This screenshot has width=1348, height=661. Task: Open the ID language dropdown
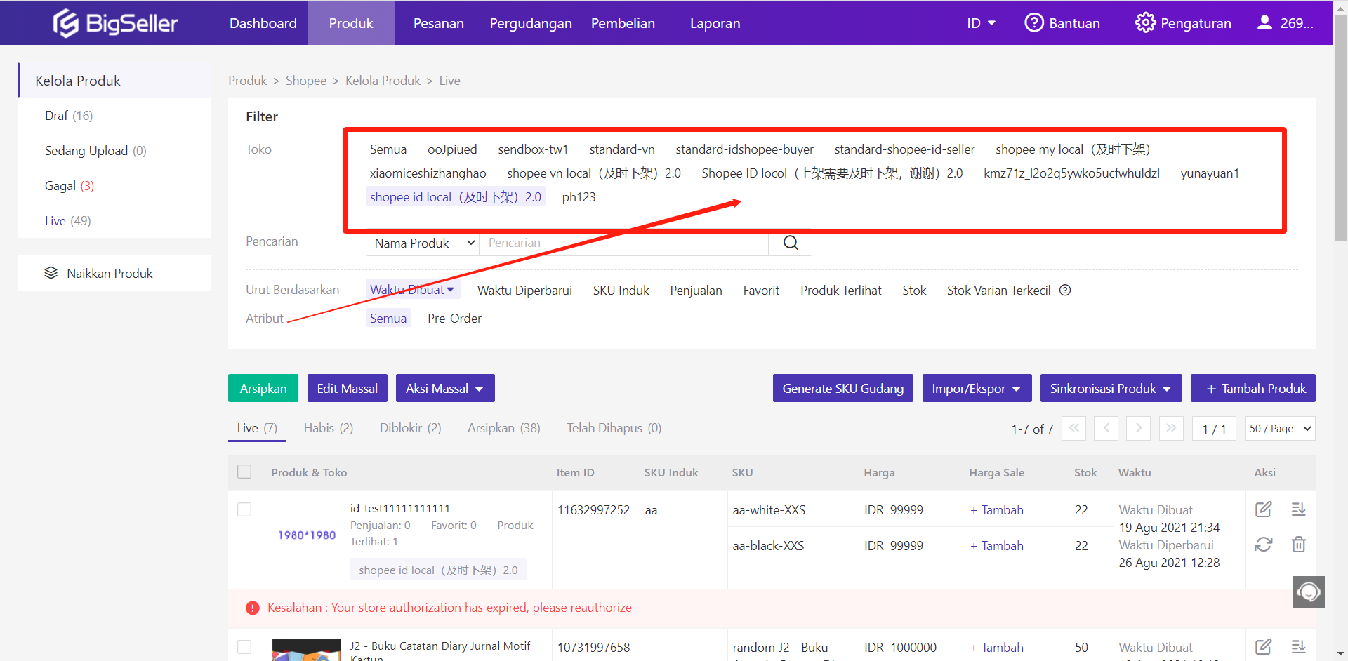(x=981, y=23)
